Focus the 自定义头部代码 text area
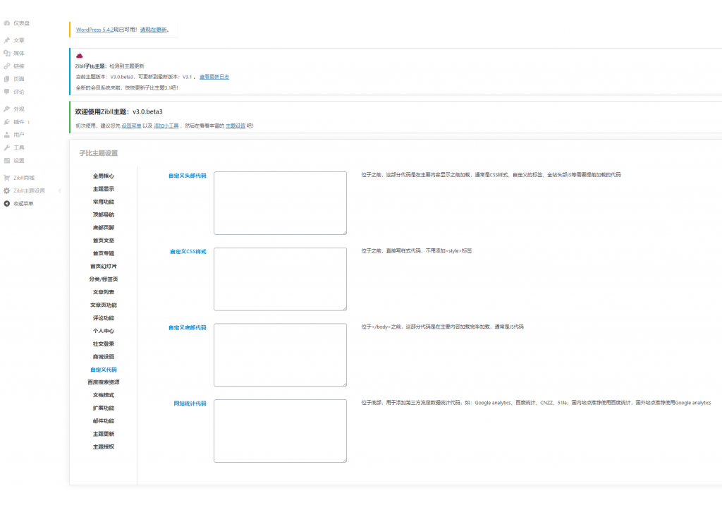 click(280, 203)
